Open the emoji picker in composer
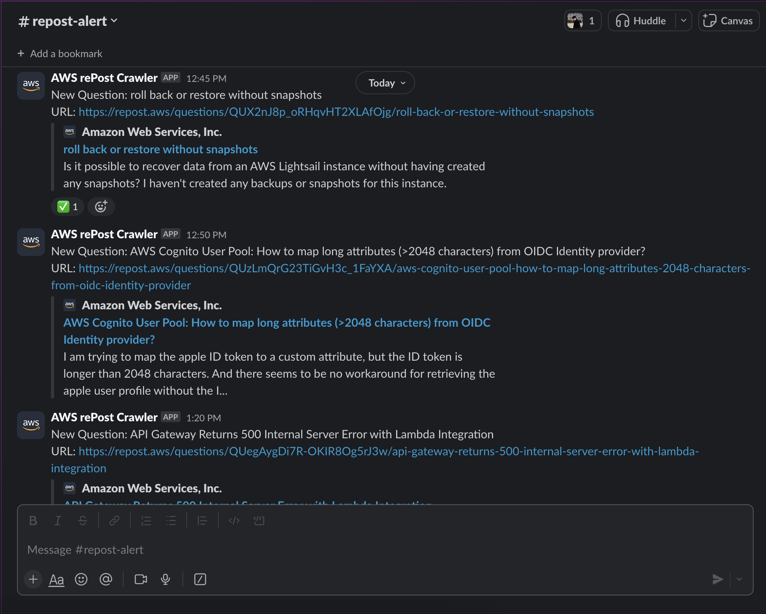The width and height of the screenshot is (766, 614). pyautogui.click(x=81, y=579)
